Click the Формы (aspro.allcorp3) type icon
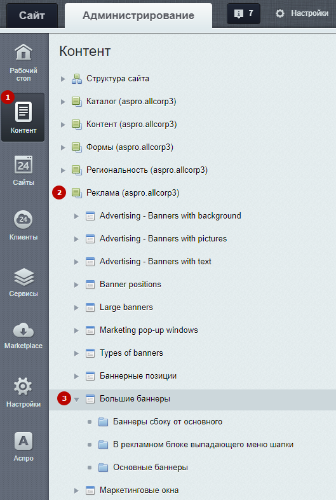The width and height of the screenshot is (336, 500). (x=76, y=147)
